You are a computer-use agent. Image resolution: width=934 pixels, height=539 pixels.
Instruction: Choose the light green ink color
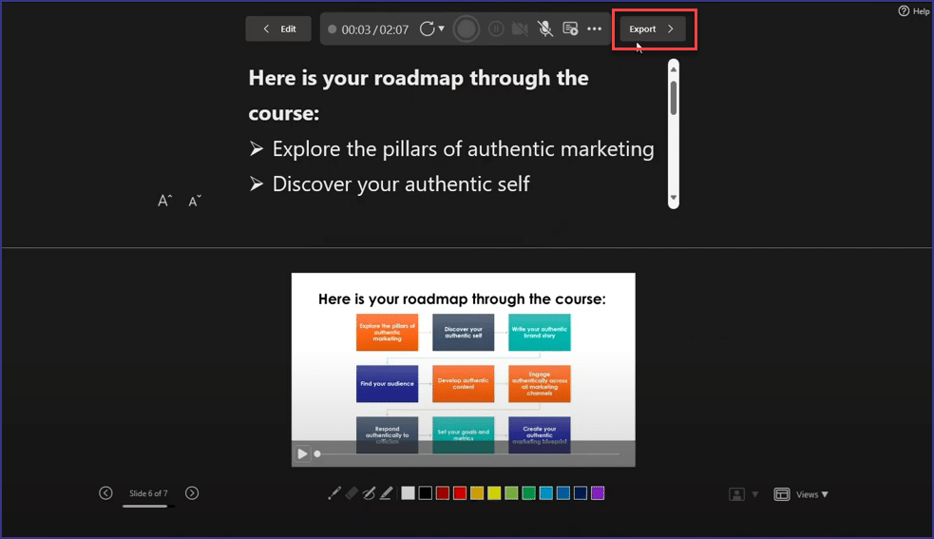tap(512, 493)
